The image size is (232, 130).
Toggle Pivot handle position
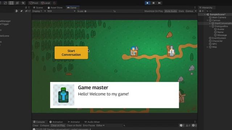click(x=34, y=3)
